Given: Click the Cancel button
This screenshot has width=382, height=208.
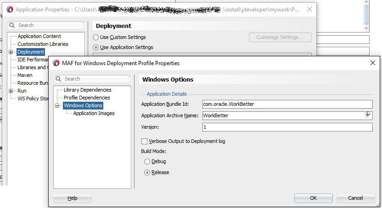Looking at the screenshot, I should (355, 198).
